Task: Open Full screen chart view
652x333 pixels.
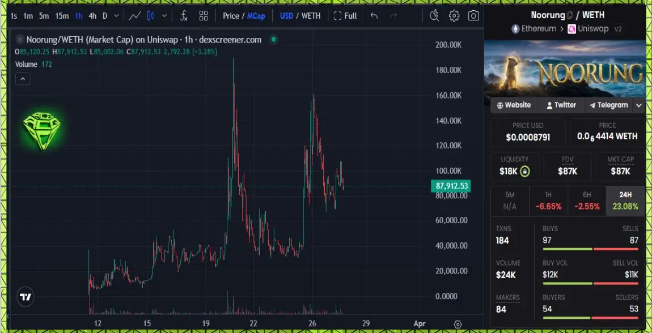Action: [345, 16]
